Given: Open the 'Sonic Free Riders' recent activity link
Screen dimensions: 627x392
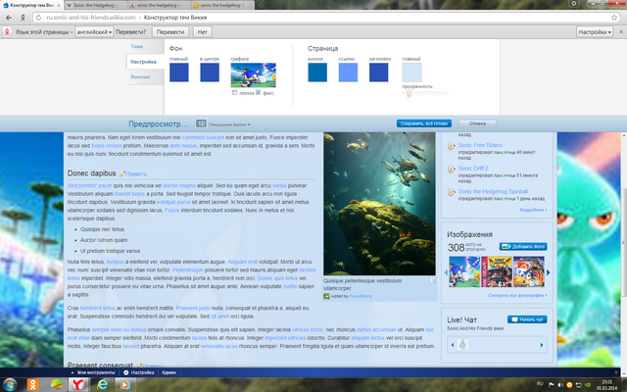Looking at the screenshot, I should (480, 145).
